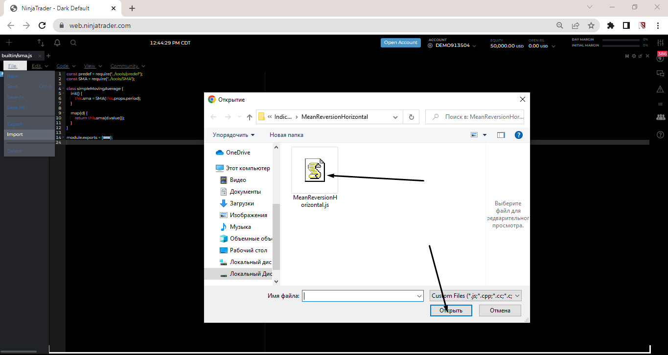The image size is (668, 355).
Task: Click the view mode icon in the file dialog
Action: pyautogui.click(x=474, y=135)
